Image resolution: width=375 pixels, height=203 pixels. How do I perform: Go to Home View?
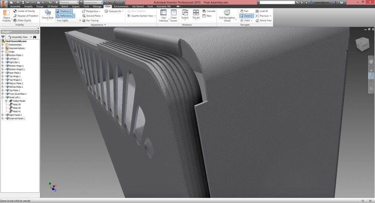[264, 21]
